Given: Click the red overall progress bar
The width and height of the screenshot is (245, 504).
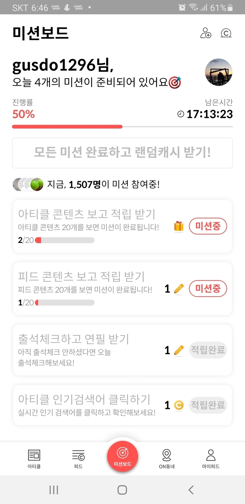Looking at the screenshot, I should pos(67,127).
